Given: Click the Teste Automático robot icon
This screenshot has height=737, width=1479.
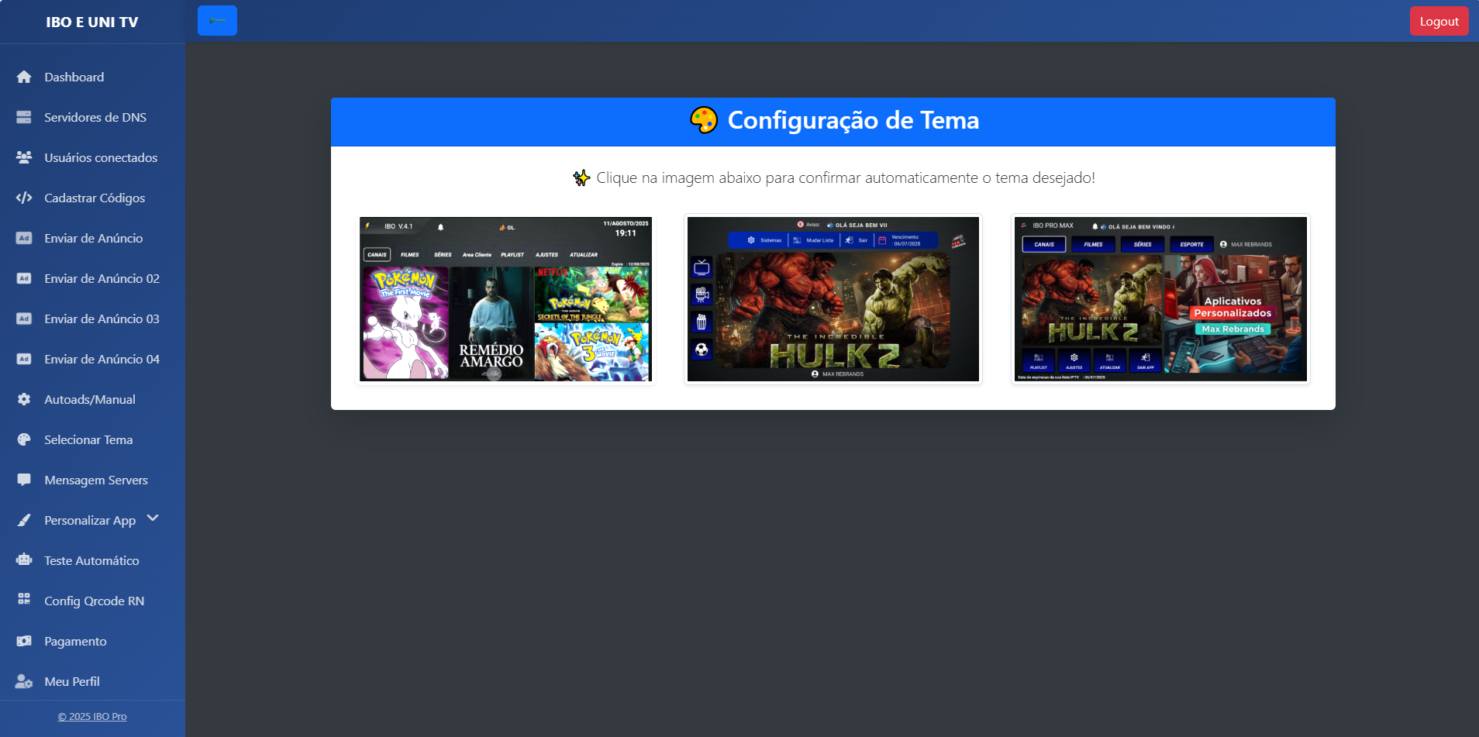Looking at the screenshot, I should [24, 560].
